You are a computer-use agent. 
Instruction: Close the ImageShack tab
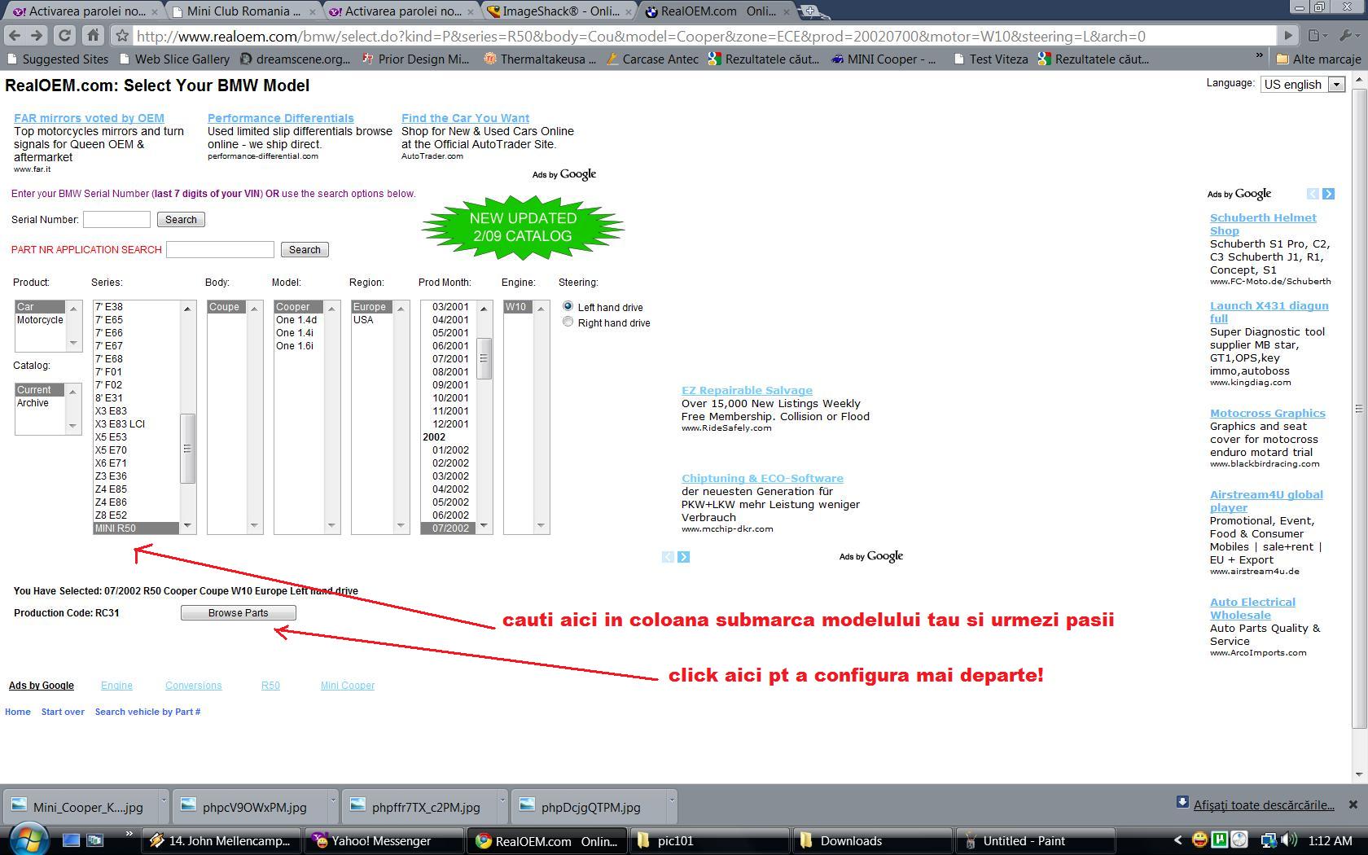coord(629,12)
